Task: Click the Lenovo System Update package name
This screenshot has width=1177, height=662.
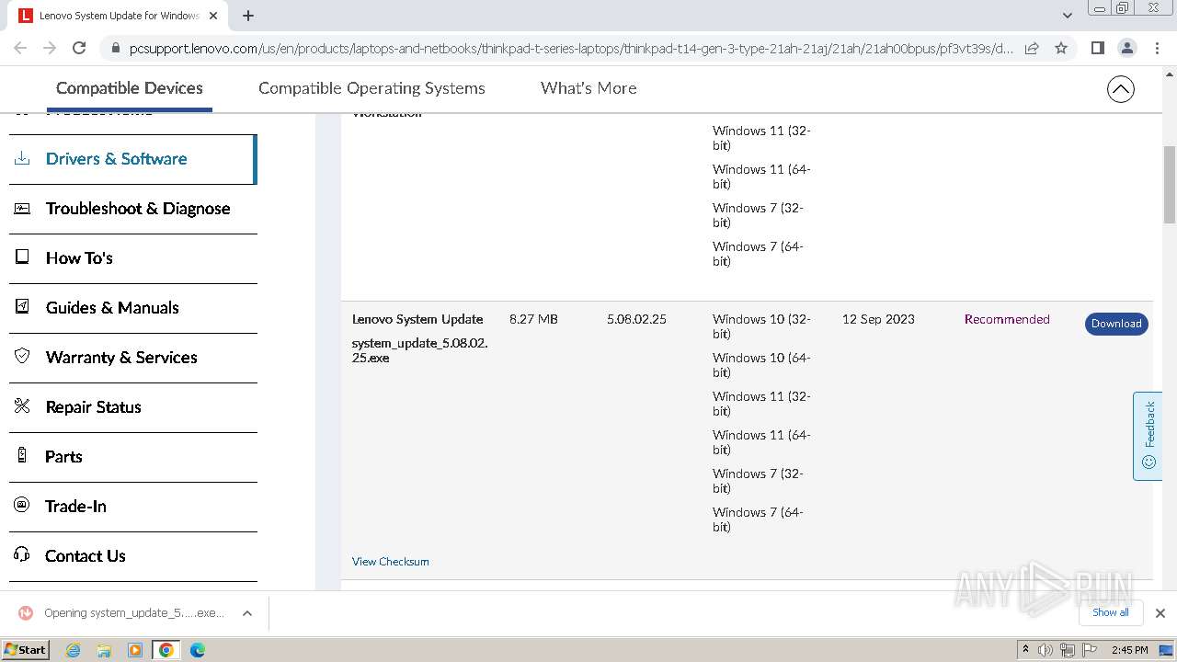Action: pyautogui.click(x=417, y=319)
